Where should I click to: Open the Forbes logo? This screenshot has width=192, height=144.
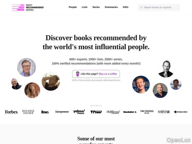(x=11, y=112)
